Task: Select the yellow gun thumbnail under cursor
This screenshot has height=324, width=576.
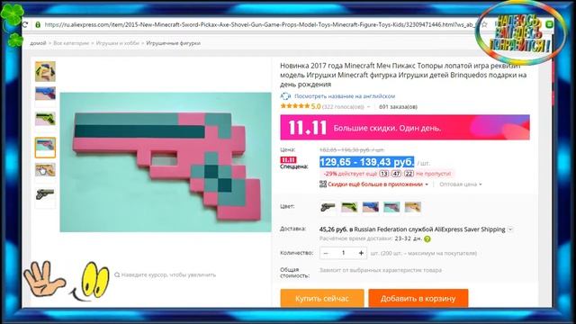Action: tap(45, 170)
